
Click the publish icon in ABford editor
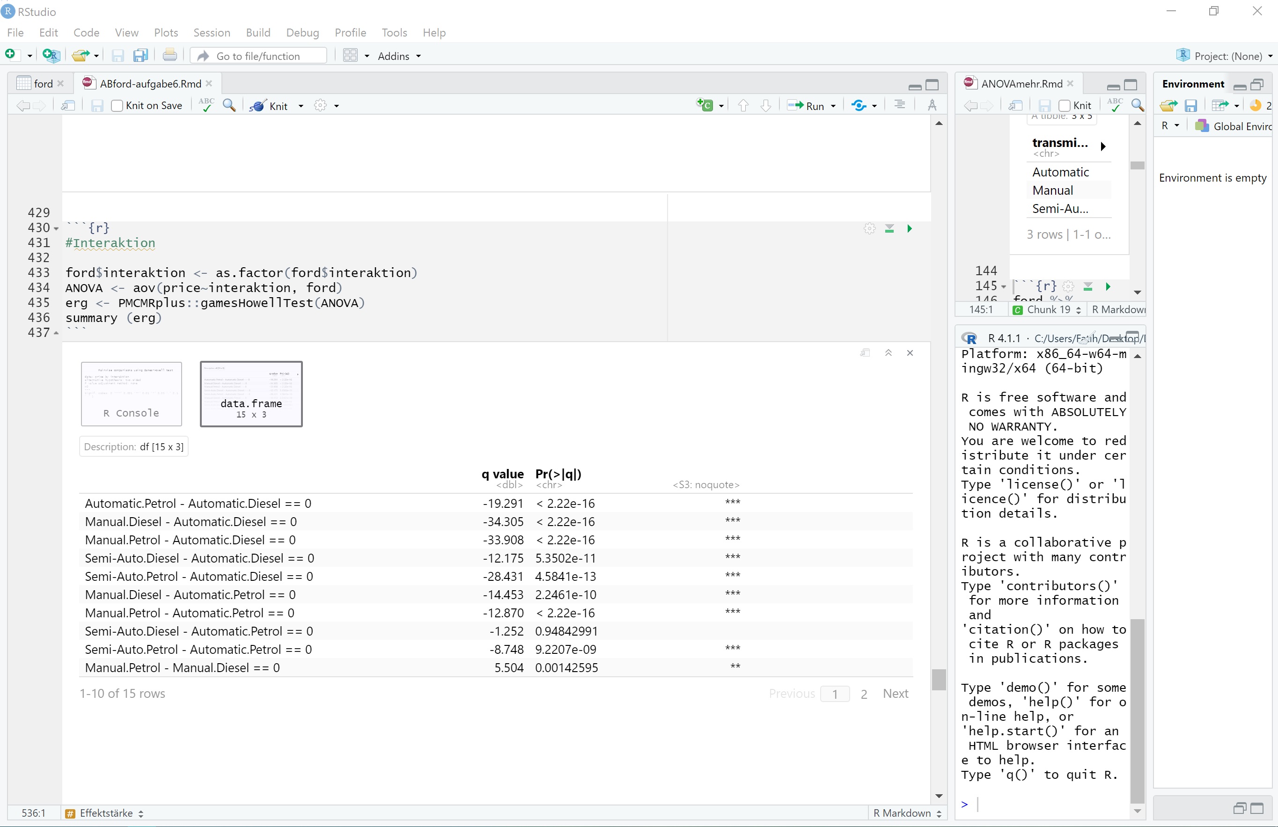click(859, 105)
